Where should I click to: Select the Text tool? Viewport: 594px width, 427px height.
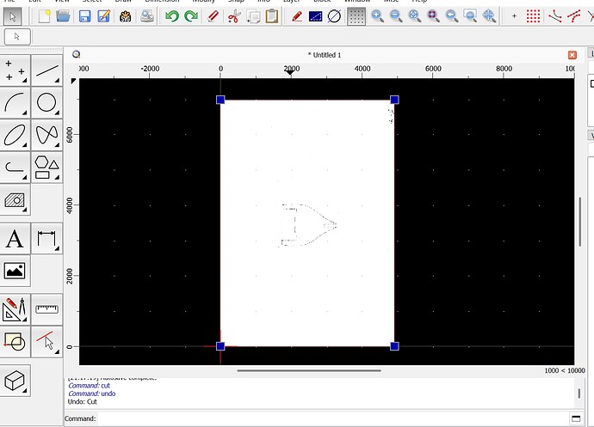pyautogui.click(x=15, y=239)
